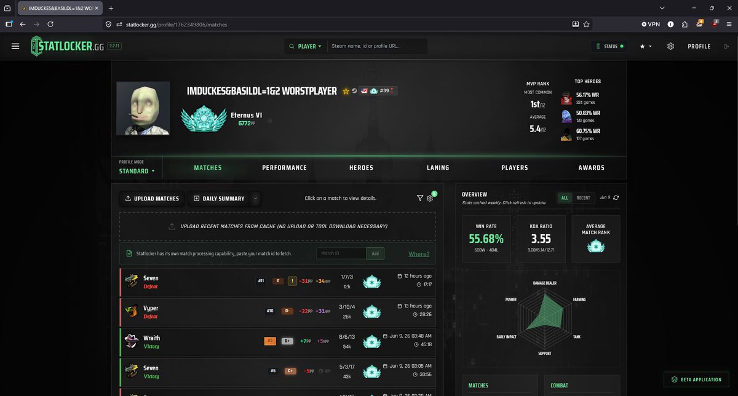Open the Where? help link
This screenshot has width=738, height=396.
coord(419,254)
